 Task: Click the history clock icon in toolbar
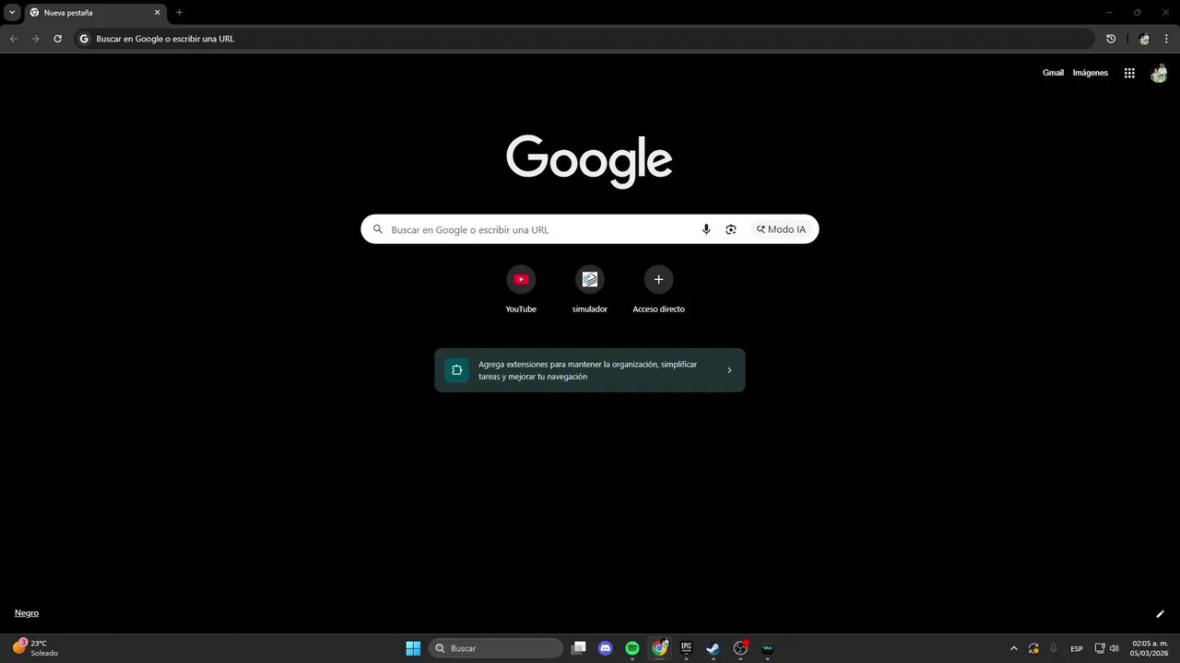coord(1111,39)
